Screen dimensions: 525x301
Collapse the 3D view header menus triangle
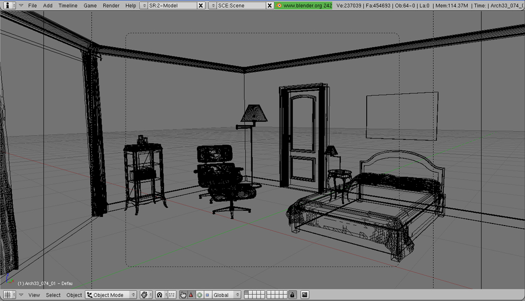(x=21, y=295)
